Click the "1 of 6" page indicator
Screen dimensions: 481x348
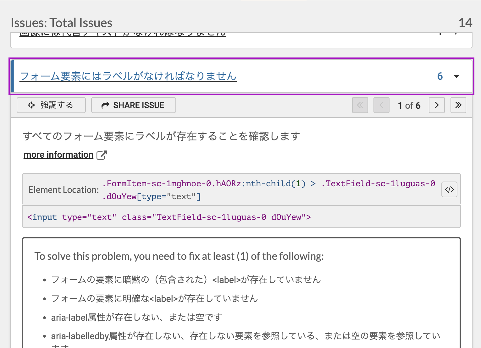[409, 106]
